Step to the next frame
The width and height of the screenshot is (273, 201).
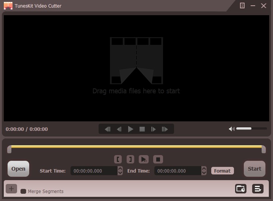(x=153, y=129)
